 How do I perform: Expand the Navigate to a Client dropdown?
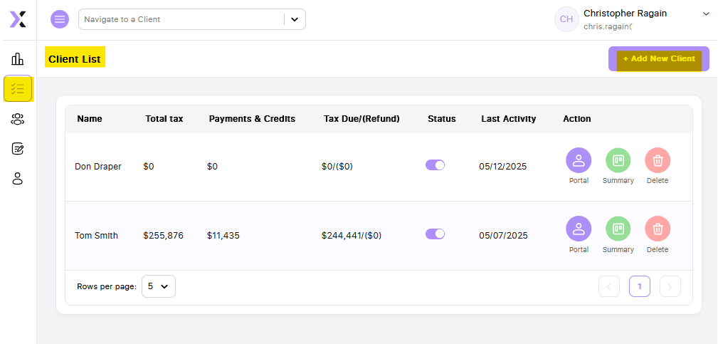pos(295,19)
